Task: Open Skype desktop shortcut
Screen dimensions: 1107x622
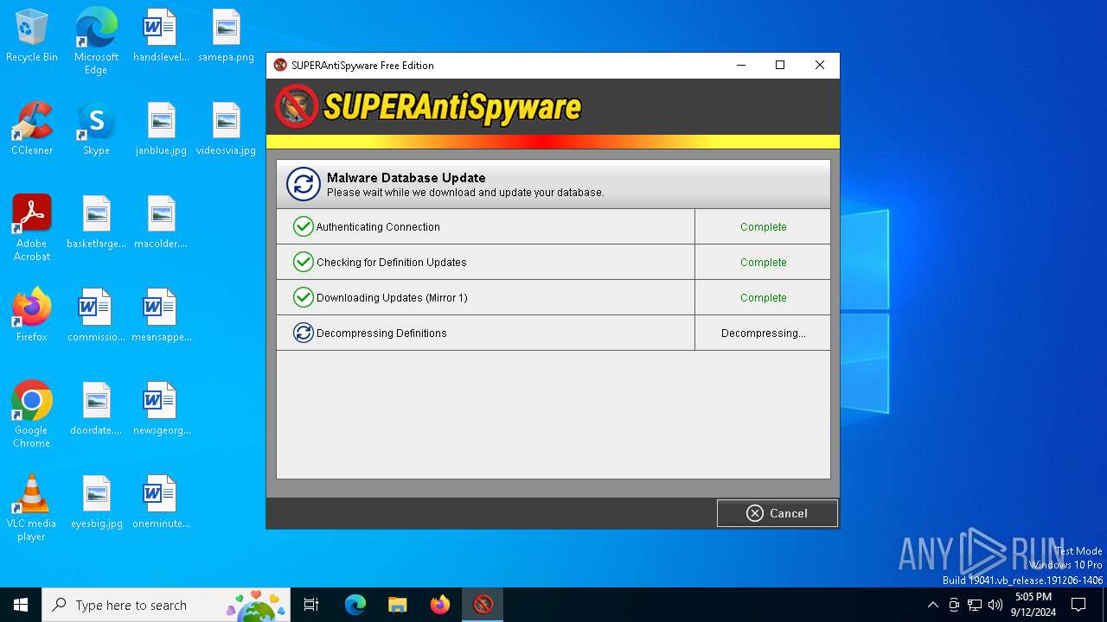Action: (96, 130)
